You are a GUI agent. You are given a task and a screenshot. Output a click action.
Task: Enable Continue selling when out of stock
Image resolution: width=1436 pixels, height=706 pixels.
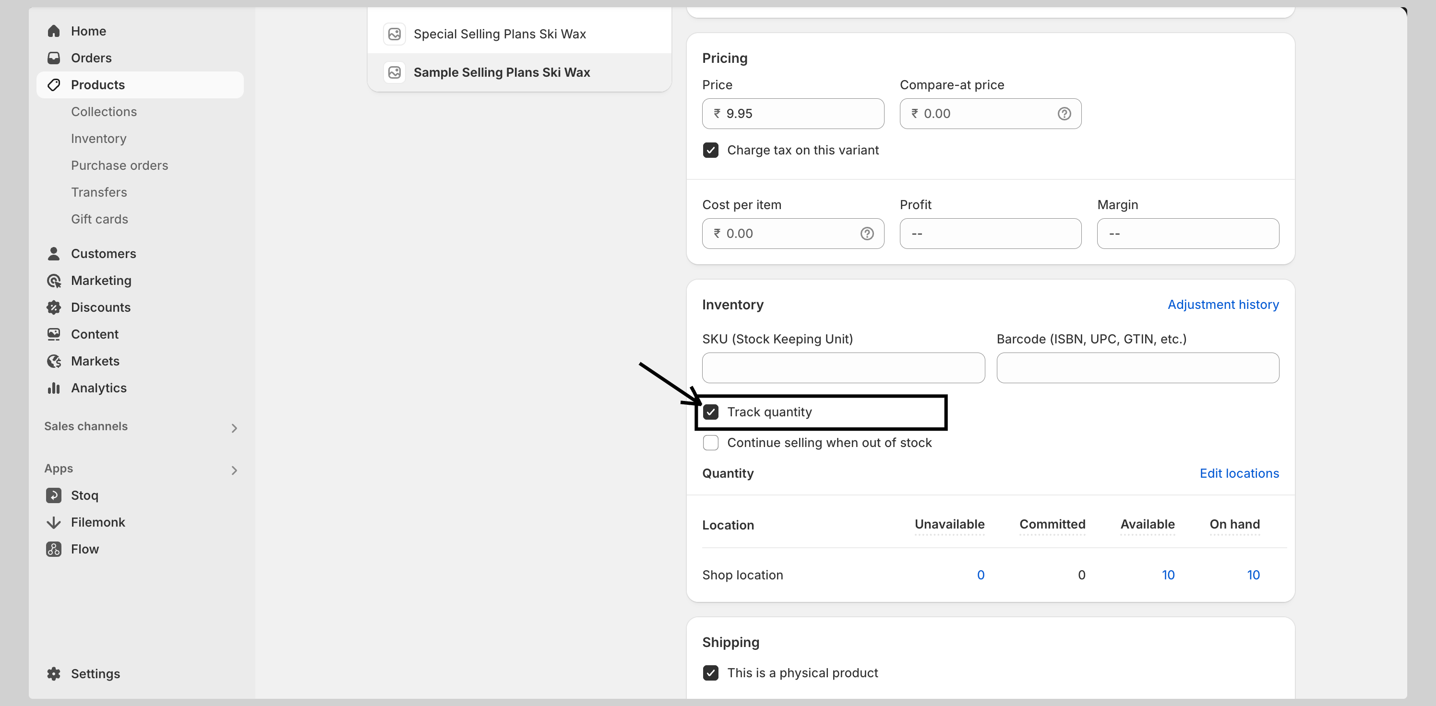[711, 442]
